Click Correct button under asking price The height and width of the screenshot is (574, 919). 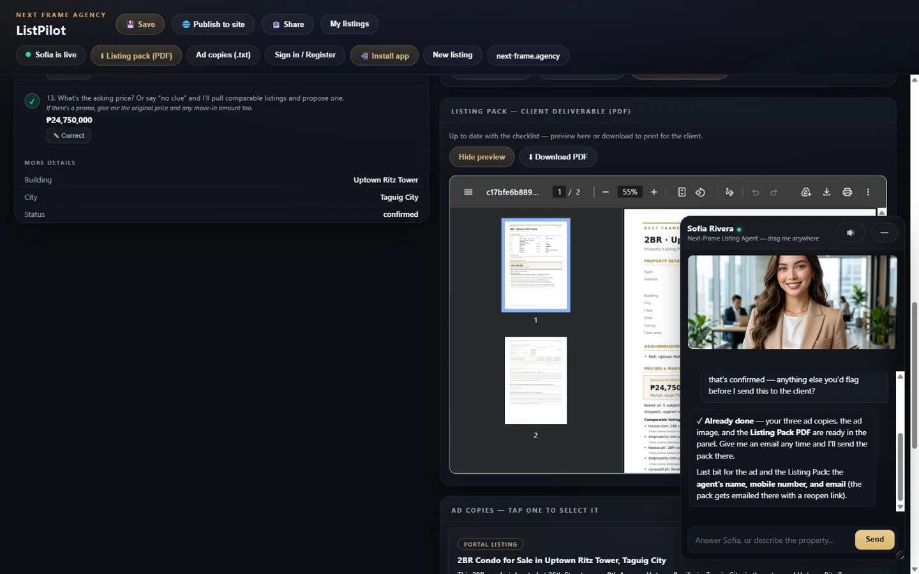click(x=68, y=135)
